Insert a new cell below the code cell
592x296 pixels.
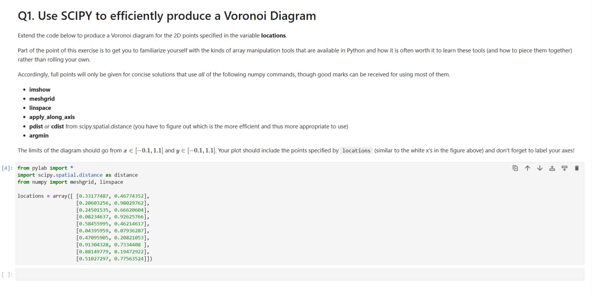click(x=564, y=168)
